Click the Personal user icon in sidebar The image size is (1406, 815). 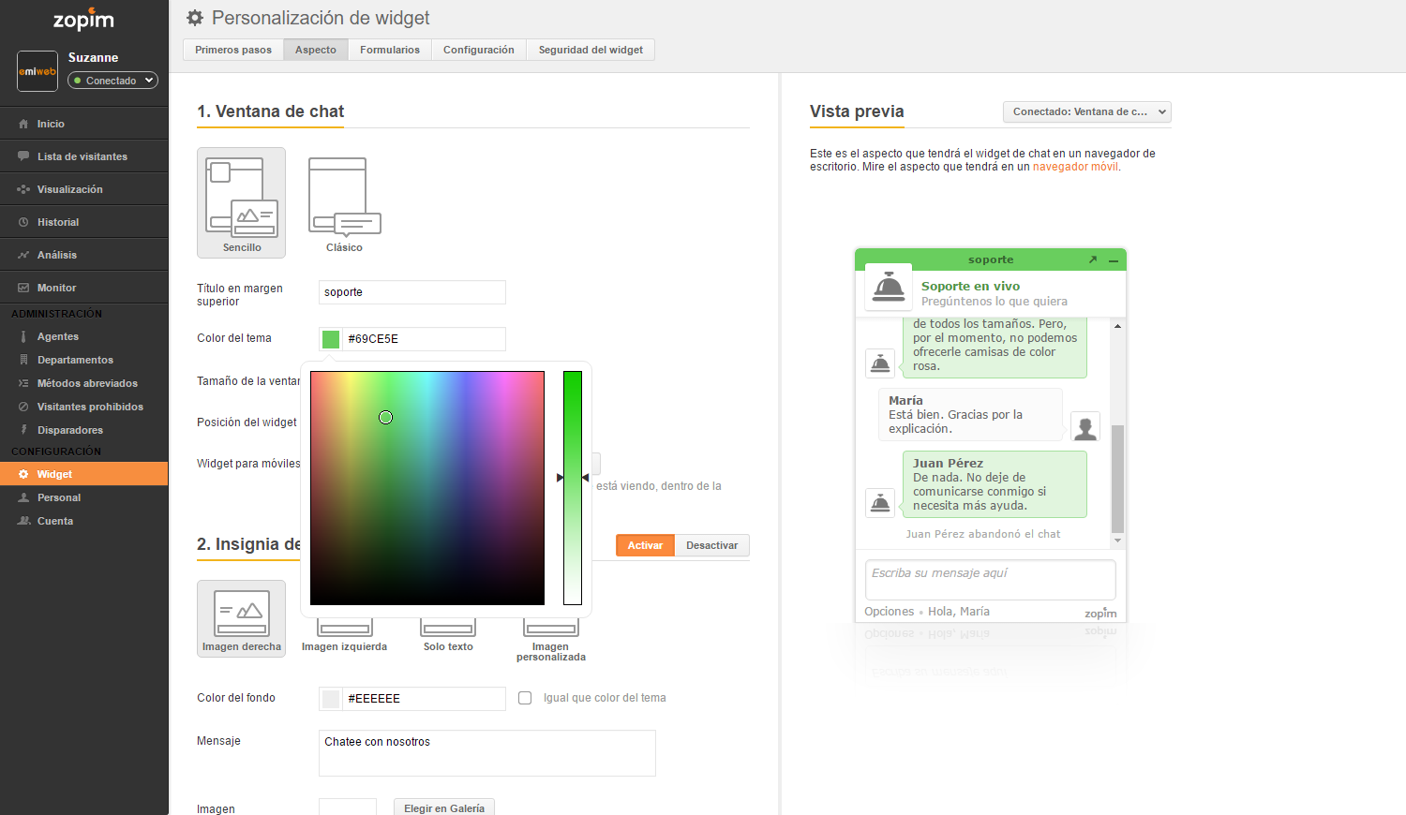point(23,497)
